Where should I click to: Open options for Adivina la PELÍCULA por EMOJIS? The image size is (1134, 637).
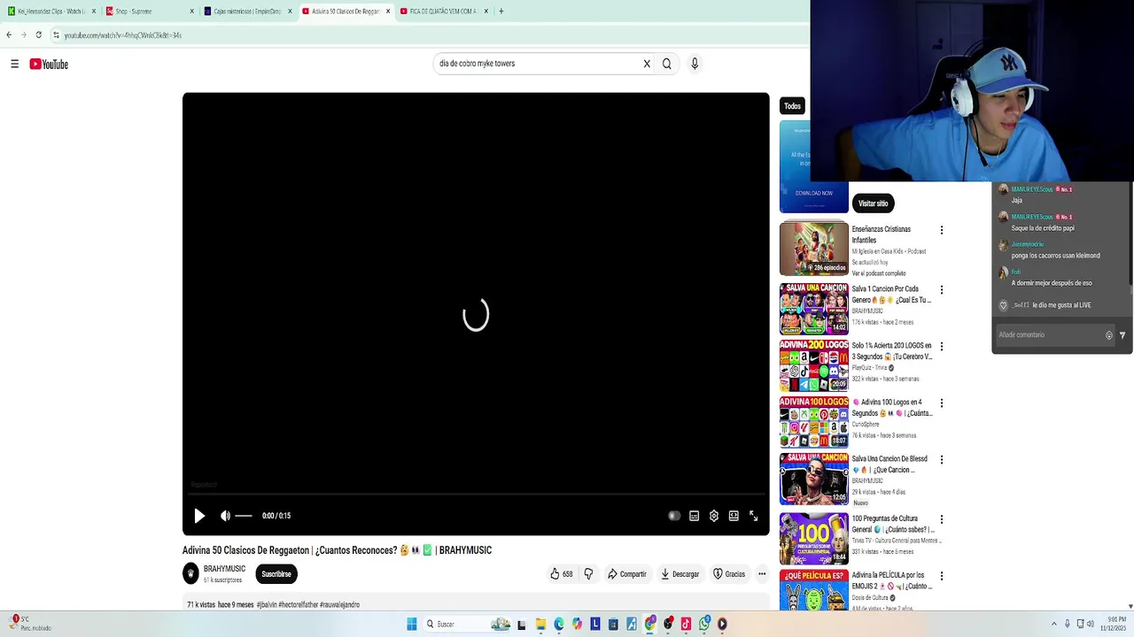point(942,577)
